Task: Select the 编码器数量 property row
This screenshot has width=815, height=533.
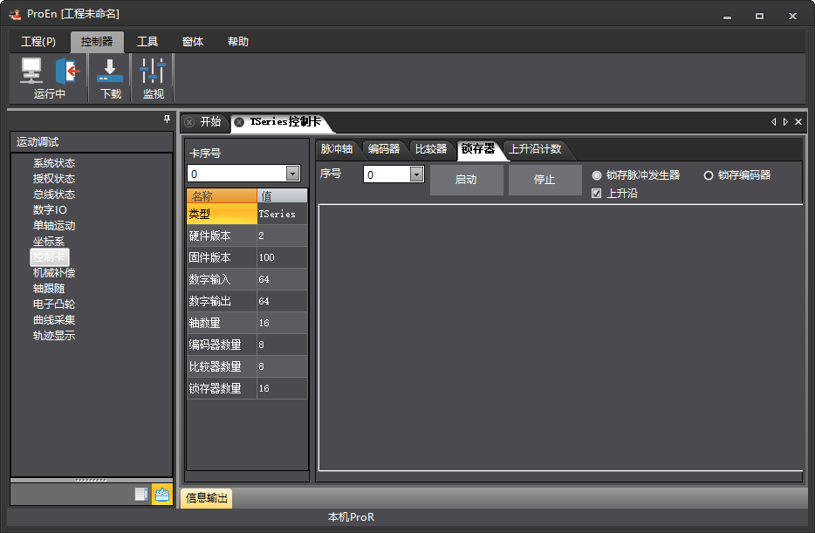Action: (247, 345)
